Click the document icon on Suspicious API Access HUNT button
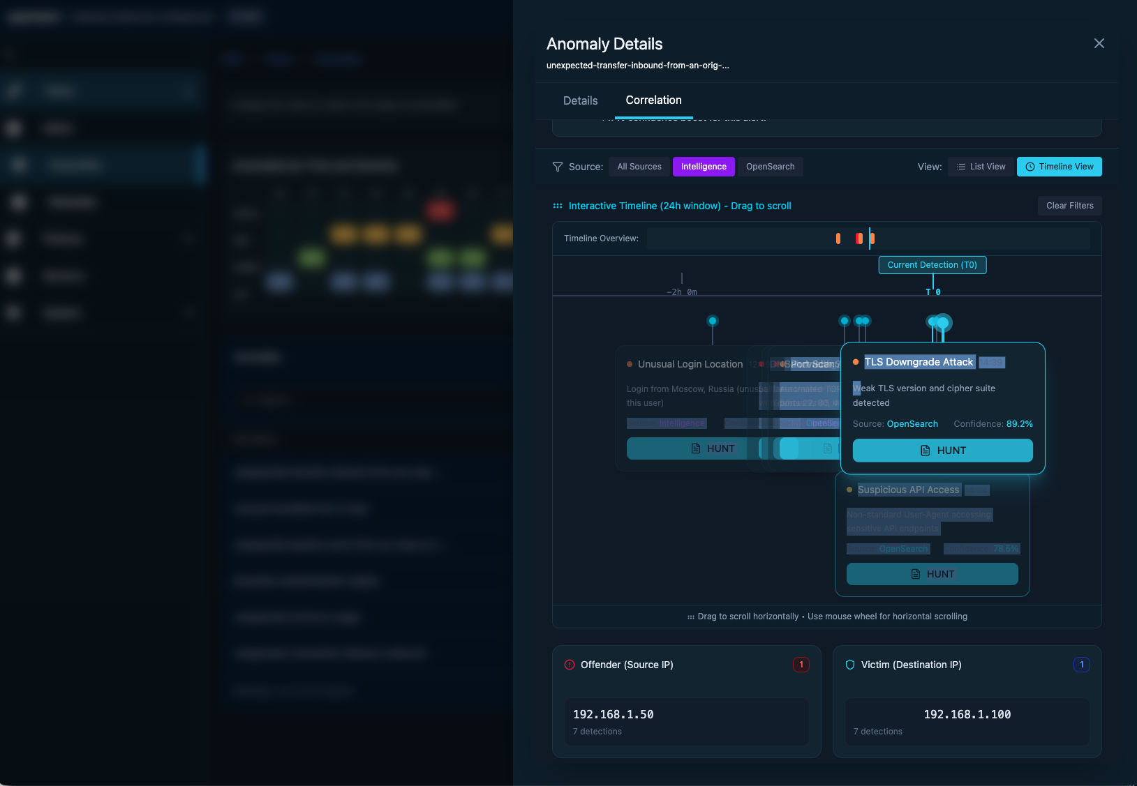This screenshot has height=786, width=1137. [x=916, y=574]
